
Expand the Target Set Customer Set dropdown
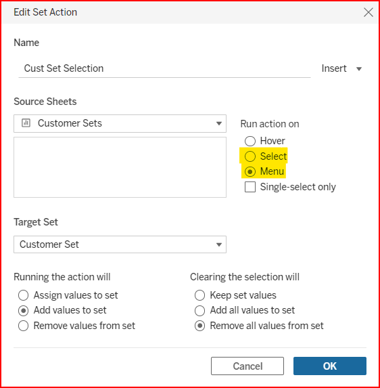120,244
